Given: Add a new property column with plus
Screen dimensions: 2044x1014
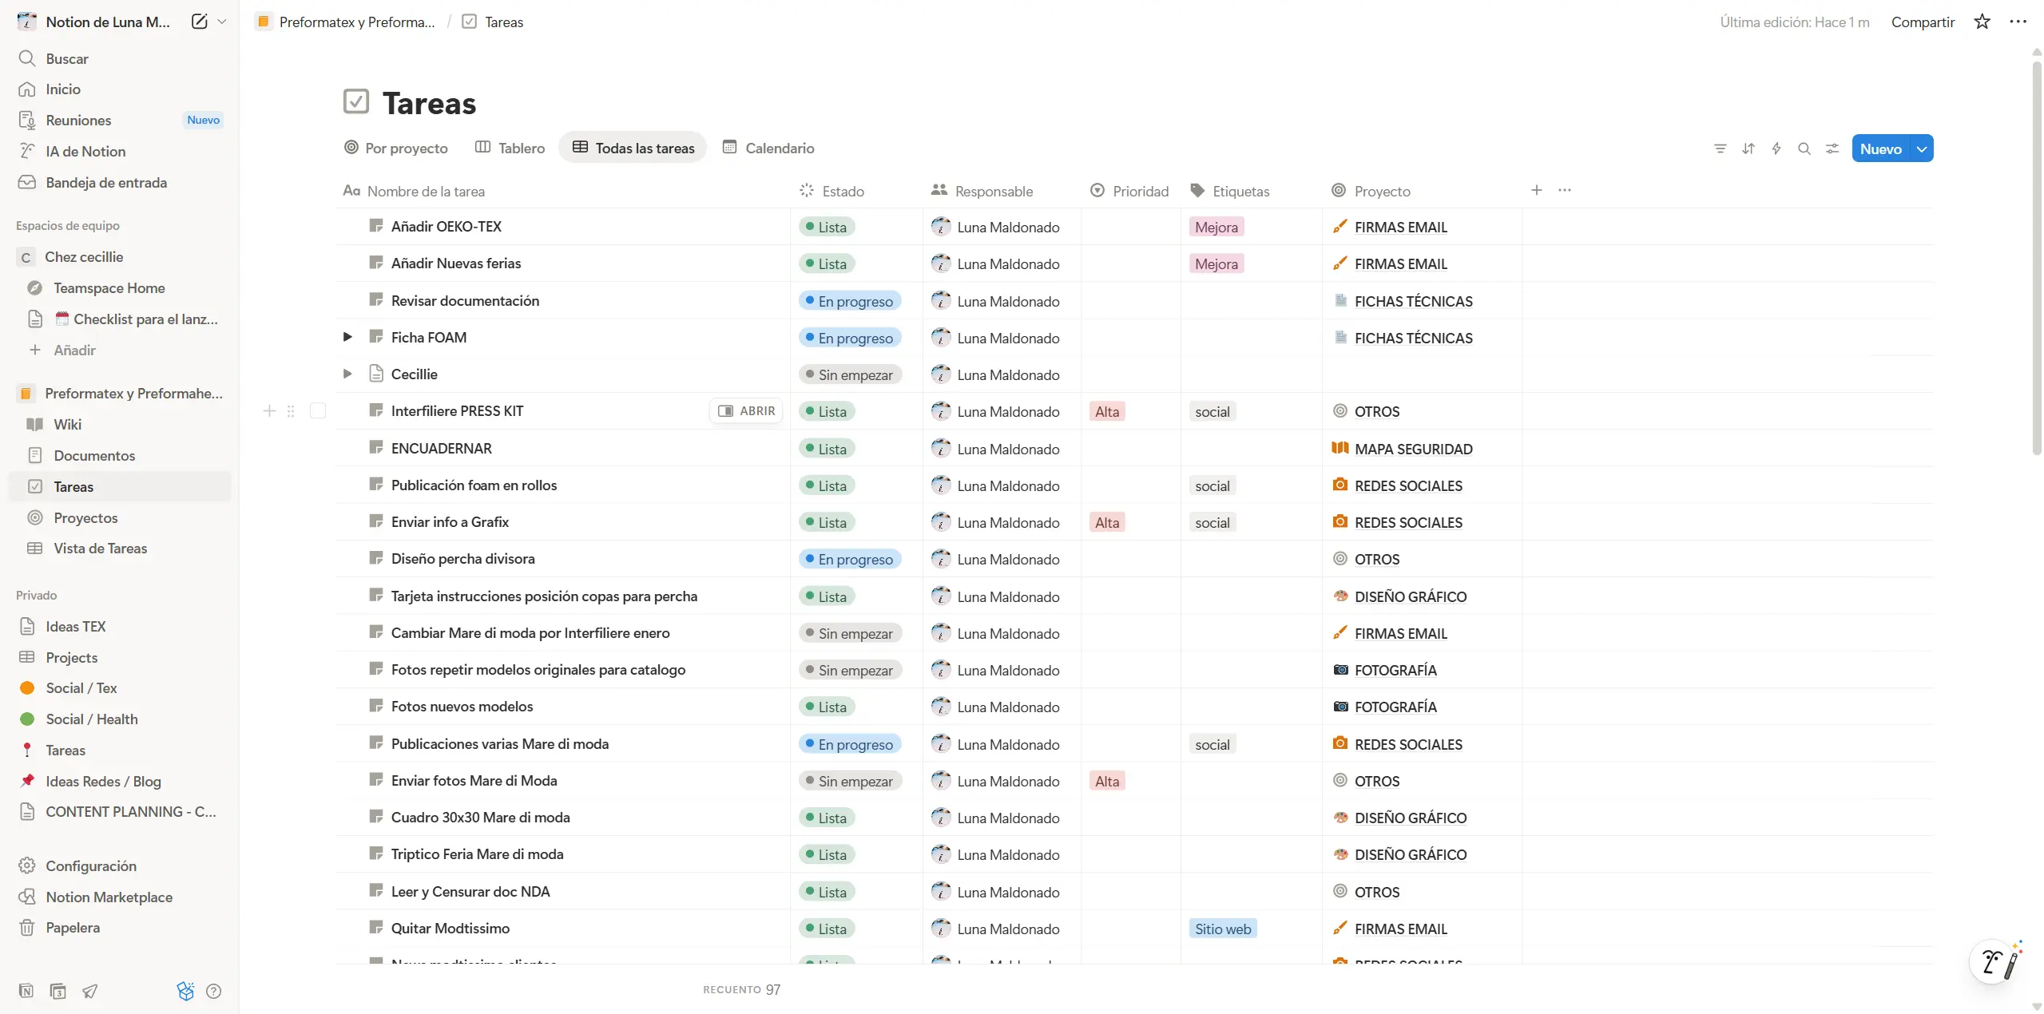Looking at the screenshot, I should coord(1536,190).
